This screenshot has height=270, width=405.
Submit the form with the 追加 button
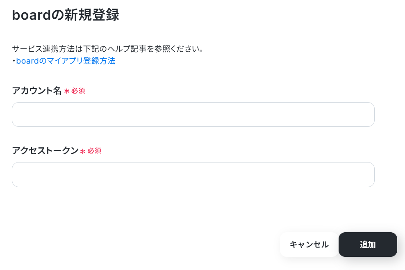(368, 245)
